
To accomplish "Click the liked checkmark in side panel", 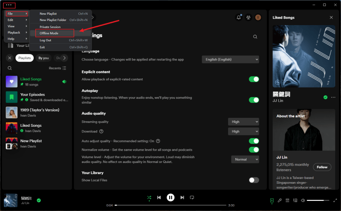I will 325,97.
